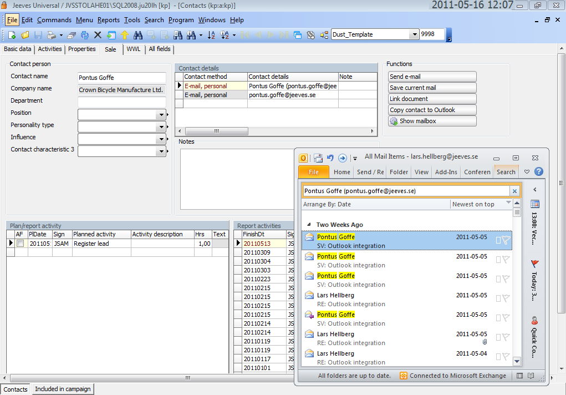Click the Copy contact to Outlook button

tap(432, 110)
